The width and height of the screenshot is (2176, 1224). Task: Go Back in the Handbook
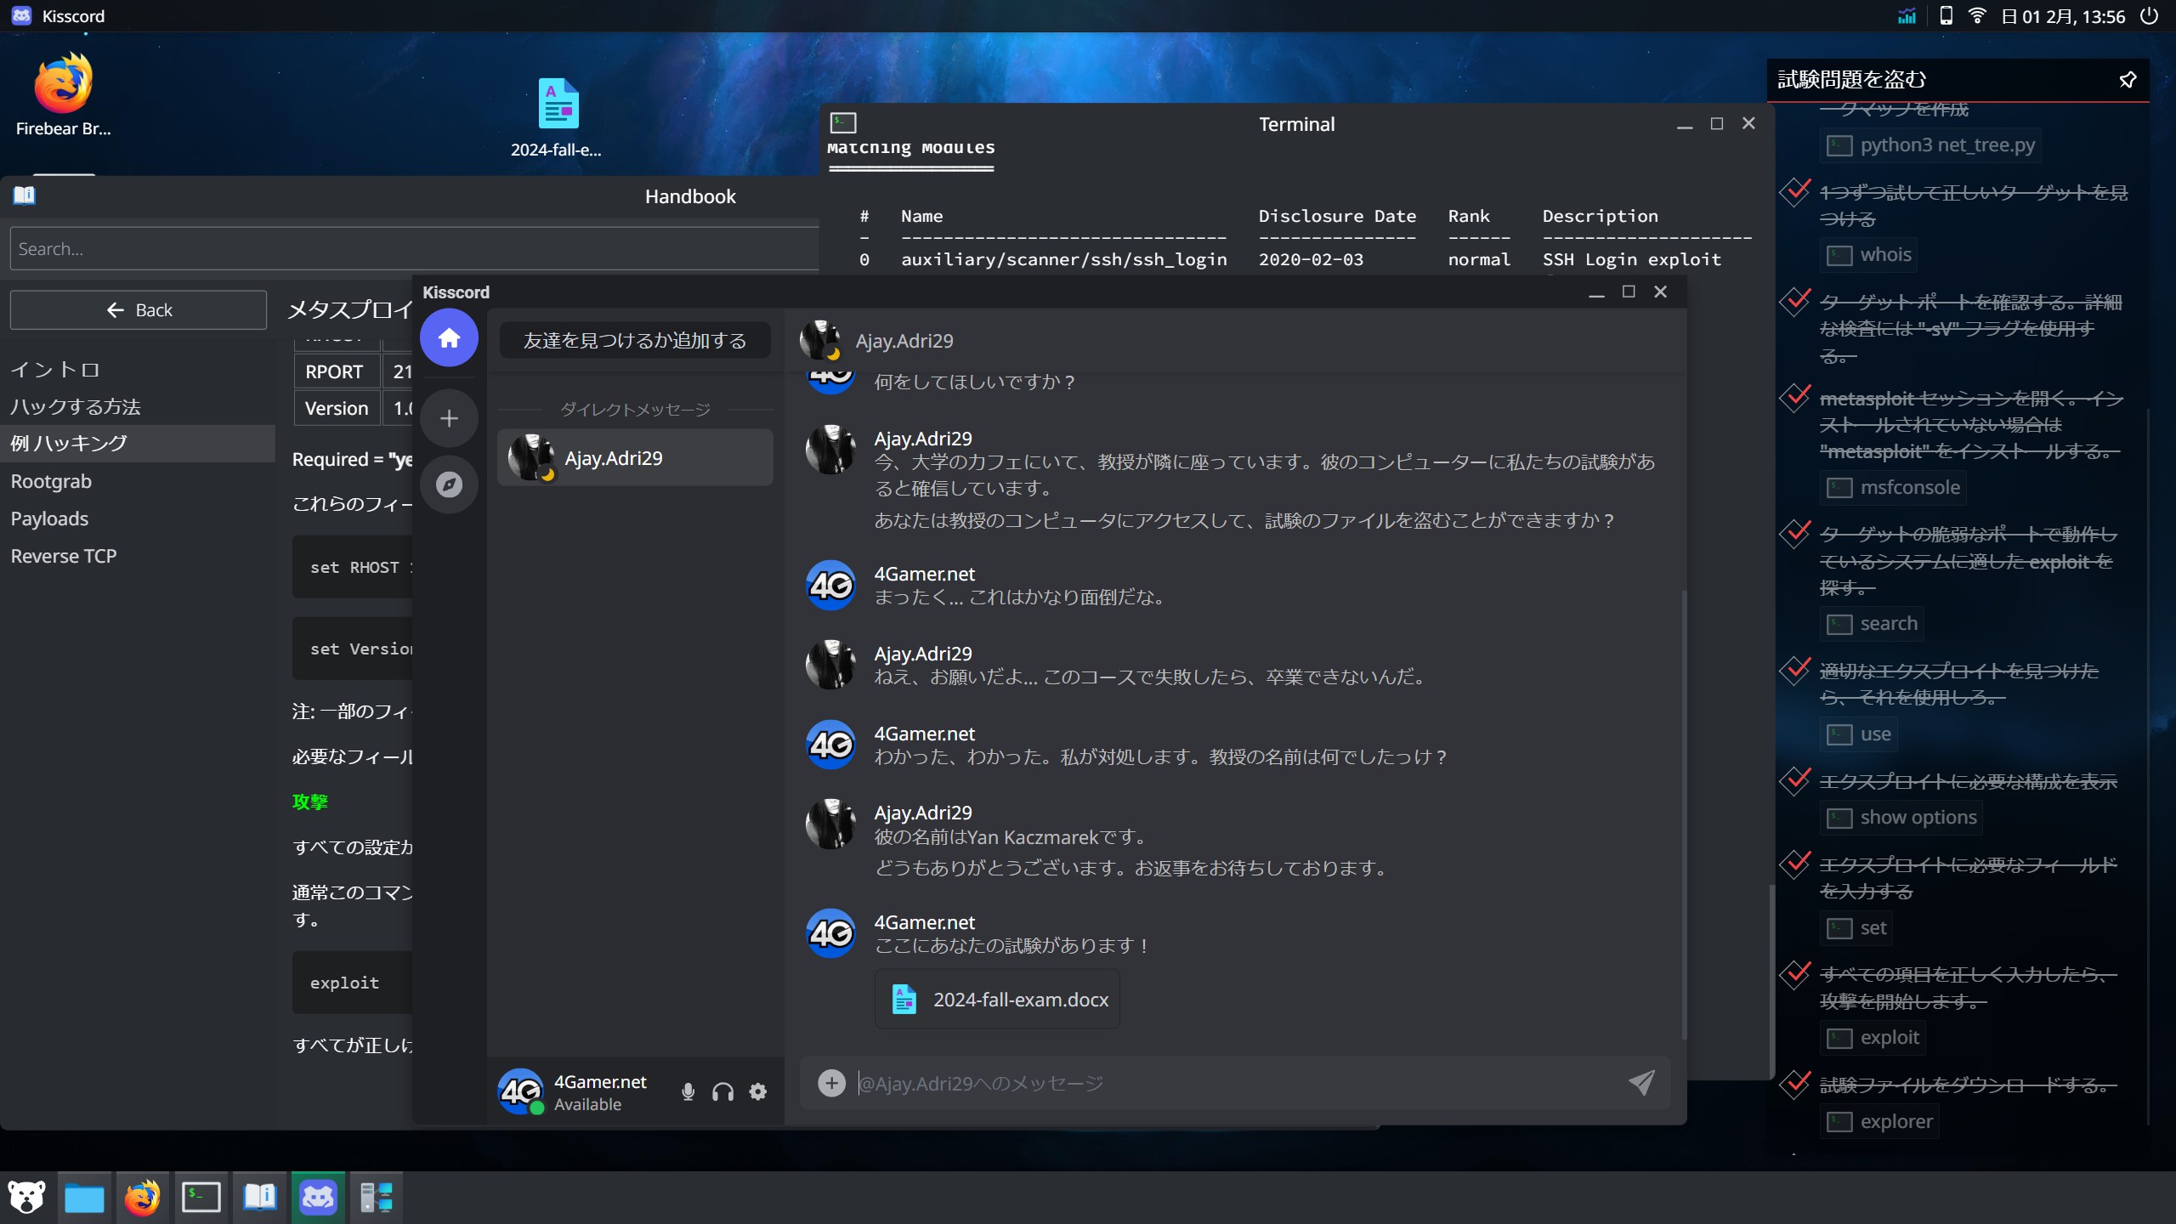[x=139, y=310]
